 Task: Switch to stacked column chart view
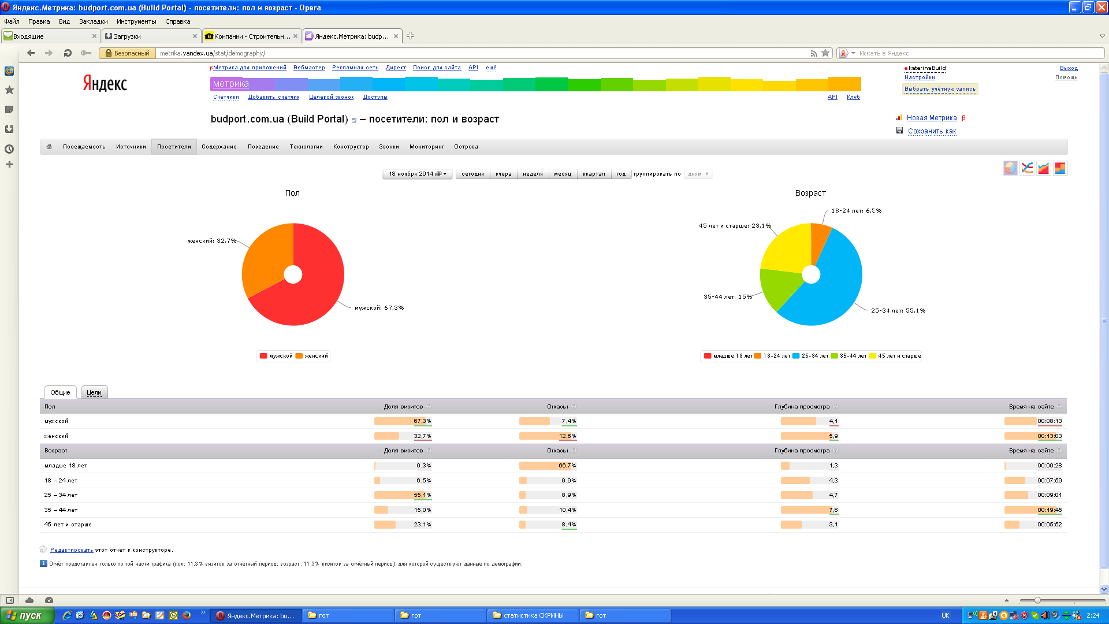click(1060, 168)
